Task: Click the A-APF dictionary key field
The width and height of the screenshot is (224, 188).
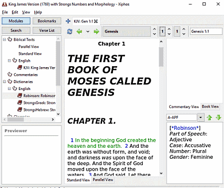Action: [x=182, y=117]
